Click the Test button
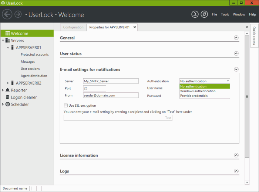The width and height of the screenshot is (259, 192). [168, 118]
